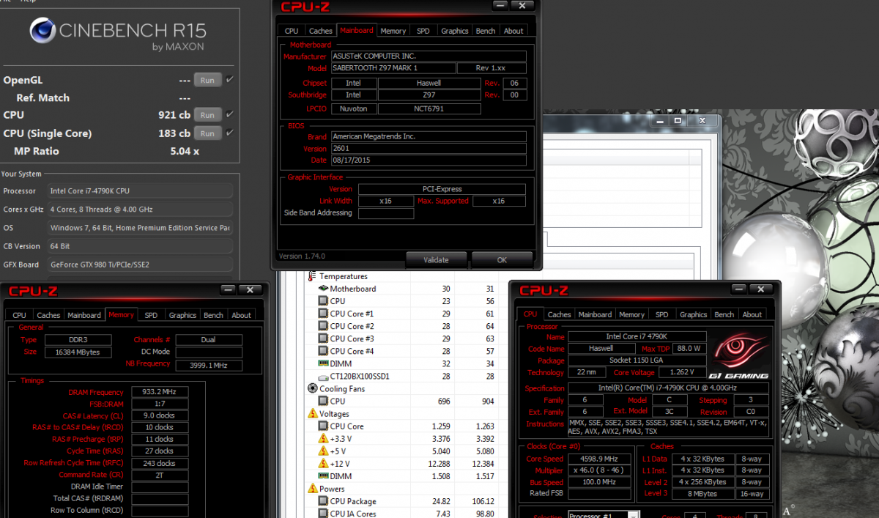Click the Cooling Fans fan icon
879x518 pixels.
(x=311, y=388)
